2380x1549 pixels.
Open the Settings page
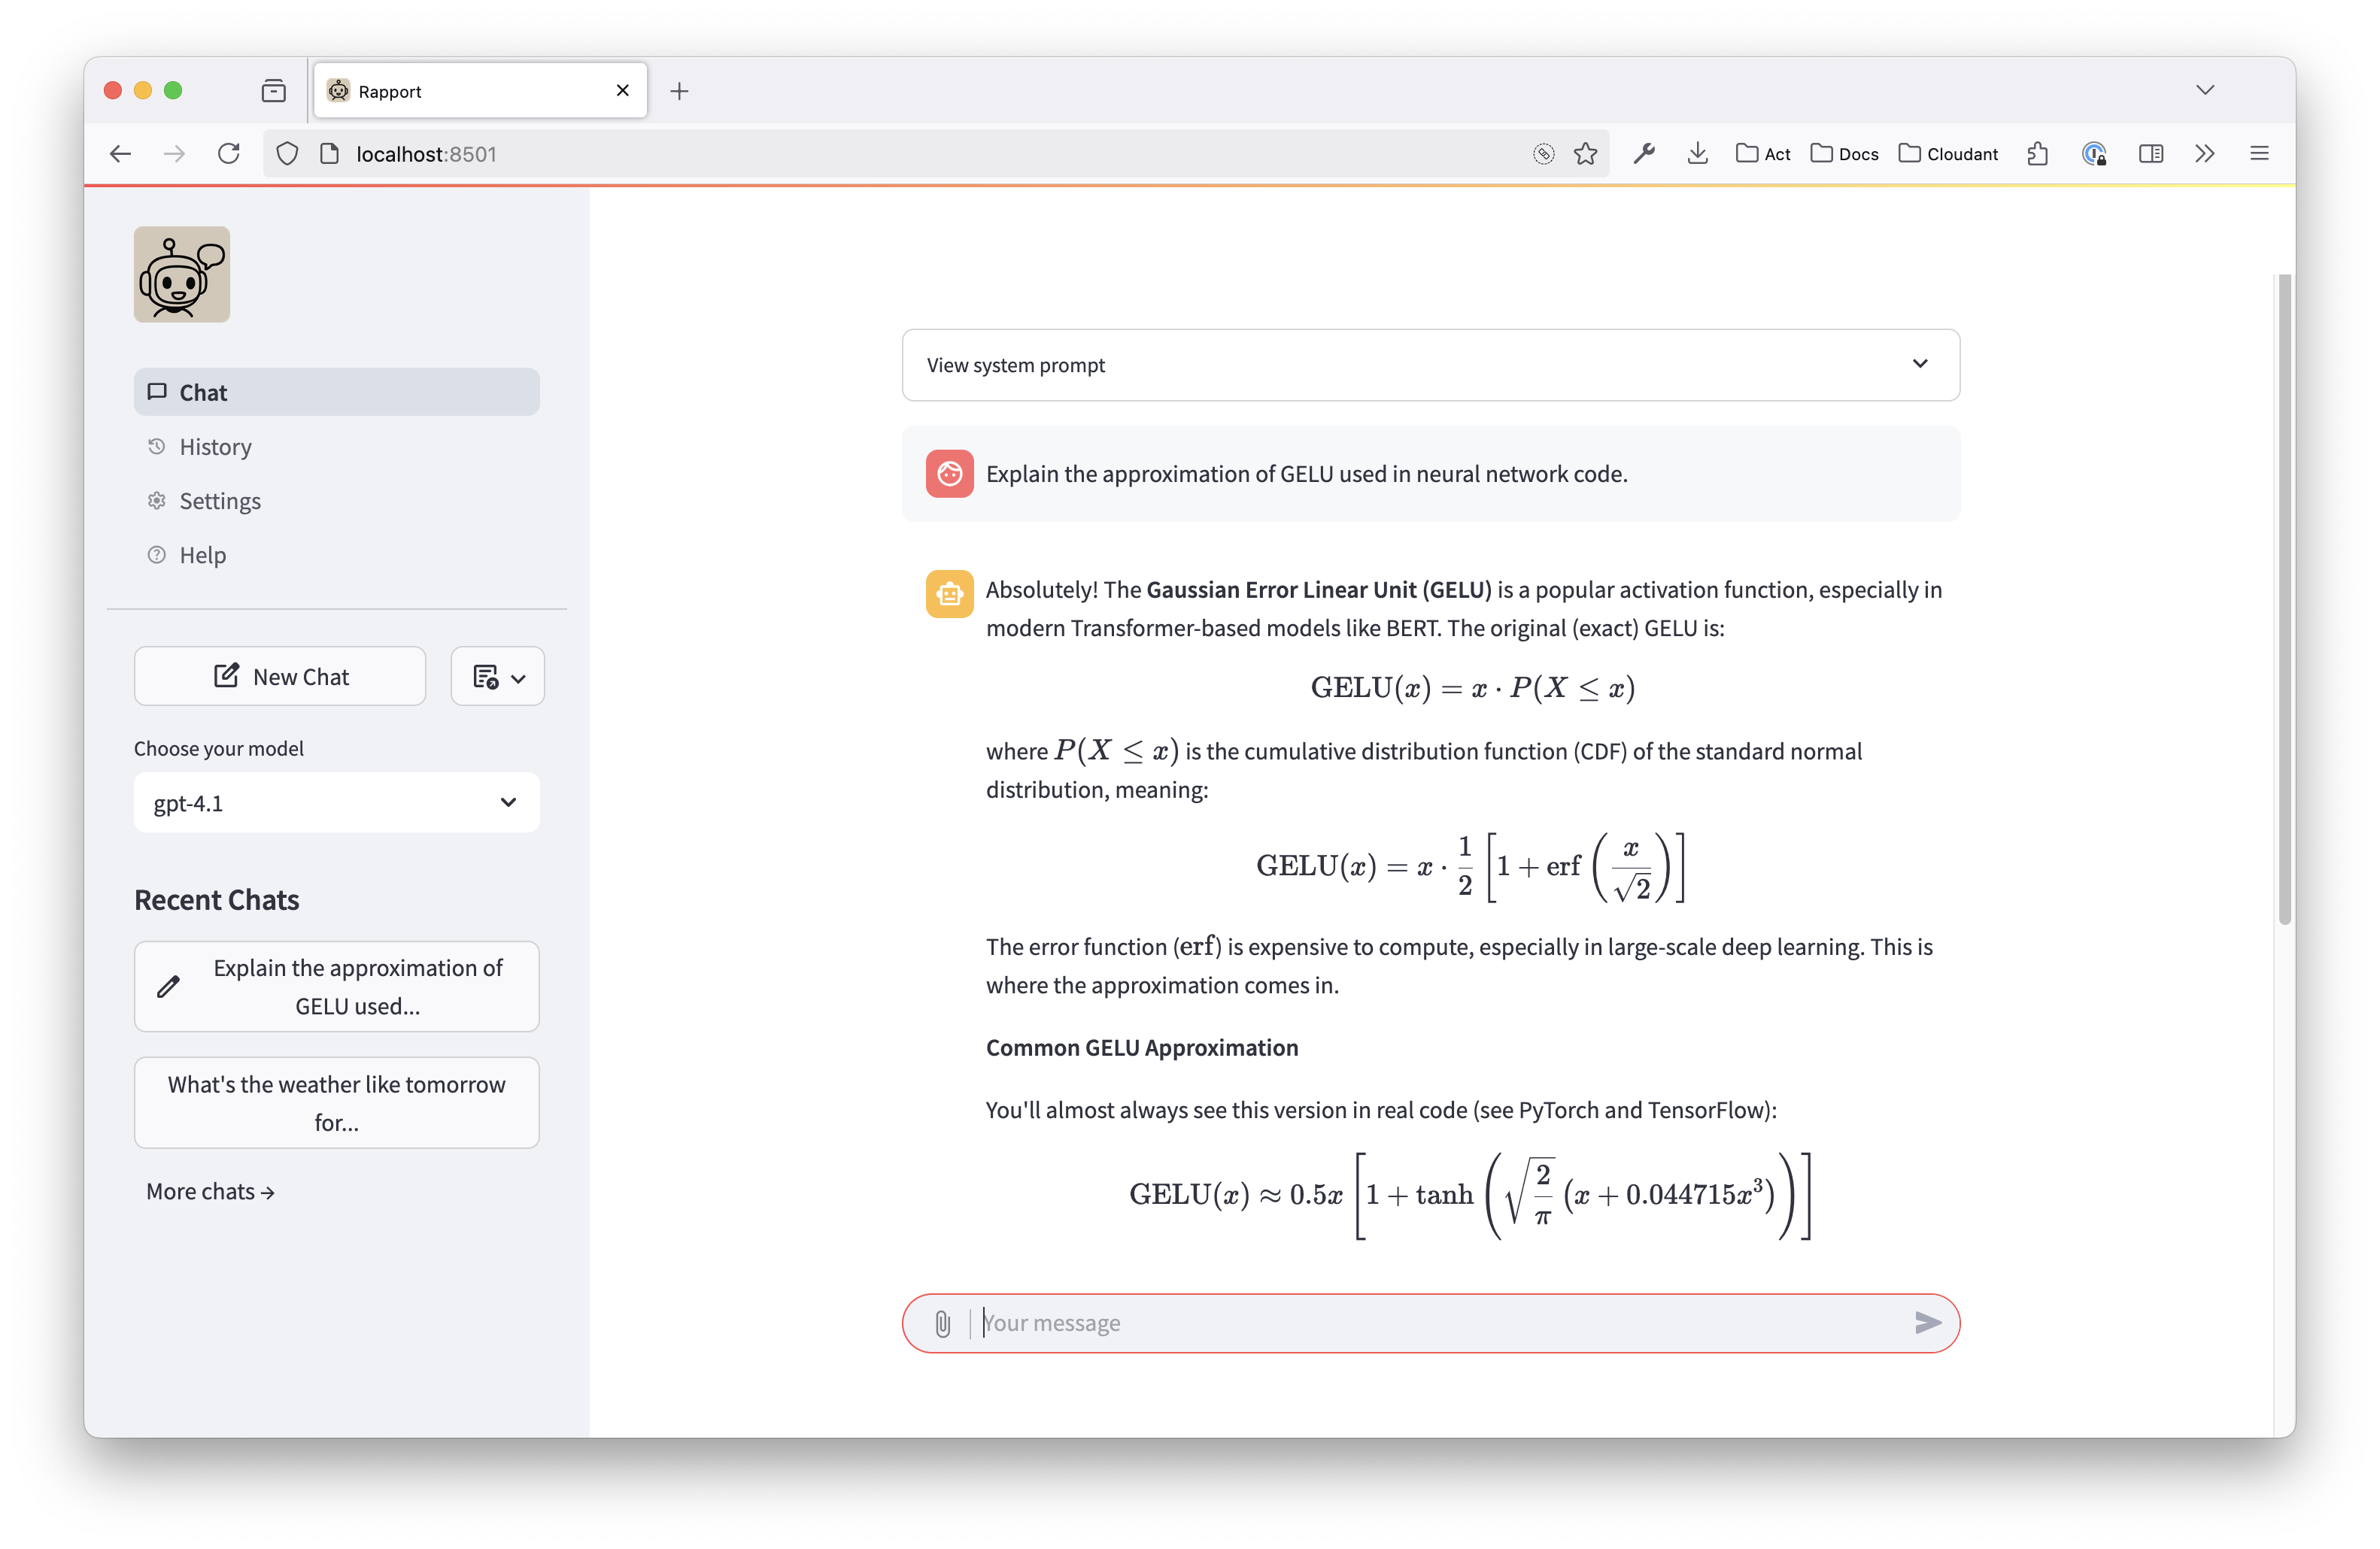click(336, 501)
